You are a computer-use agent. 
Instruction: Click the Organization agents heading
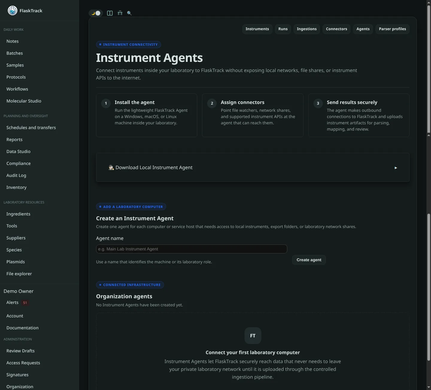click(124, 296)
